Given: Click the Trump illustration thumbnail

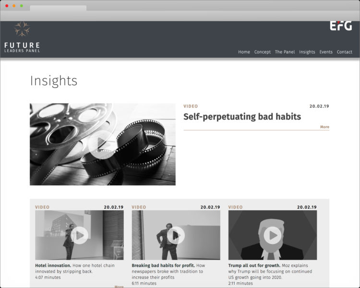Looking at the screenshot, I should tap(273, 235).
